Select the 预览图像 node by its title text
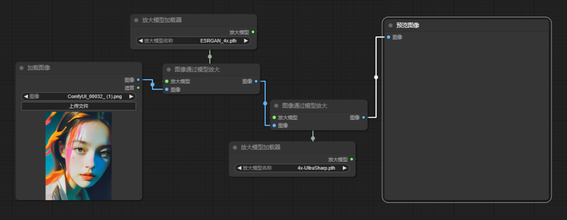This screenshot has width=567, height=220. coord(407,25)
